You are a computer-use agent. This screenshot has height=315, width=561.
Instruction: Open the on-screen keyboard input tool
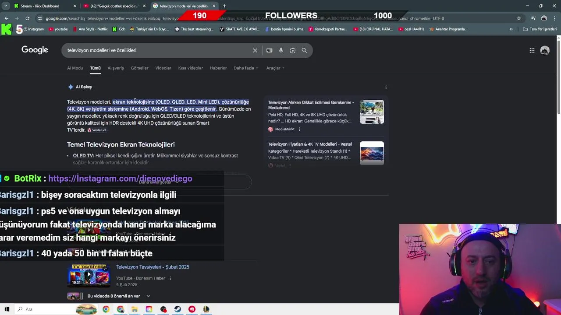tap(269, 50)
